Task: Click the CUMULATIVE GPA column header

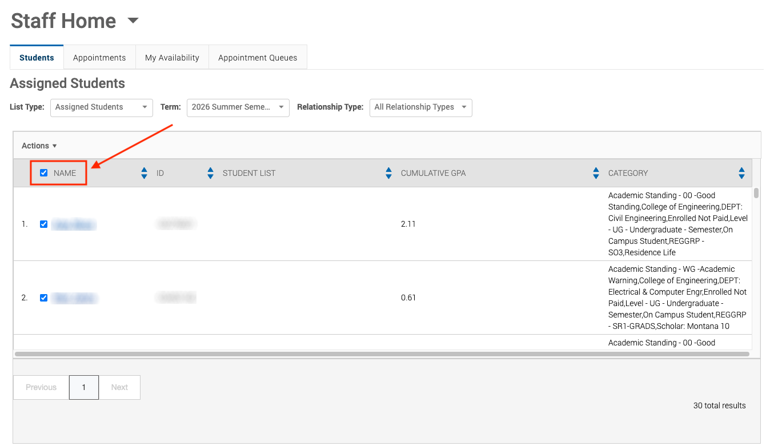Action: coord(434,173)
